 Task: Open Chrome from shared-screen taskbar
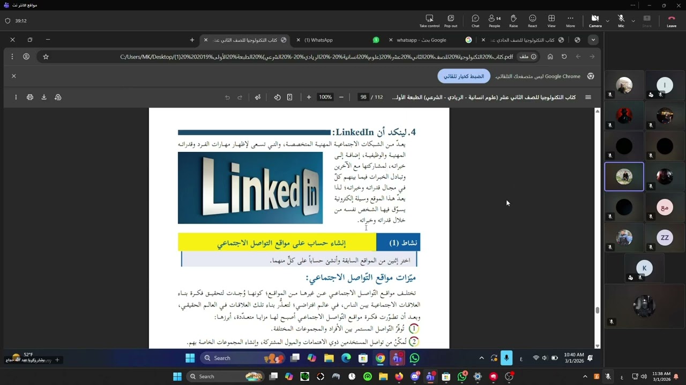(380, 358)
